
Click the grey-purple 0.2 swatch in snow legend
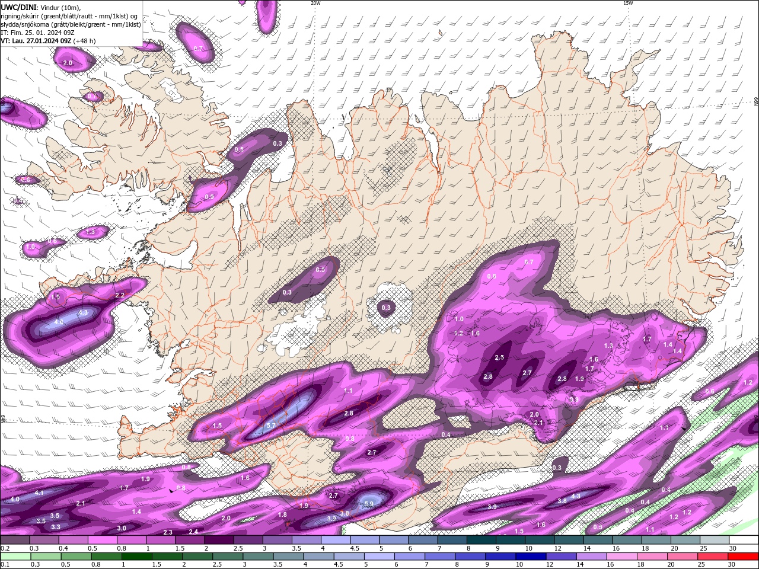[15, 540]
